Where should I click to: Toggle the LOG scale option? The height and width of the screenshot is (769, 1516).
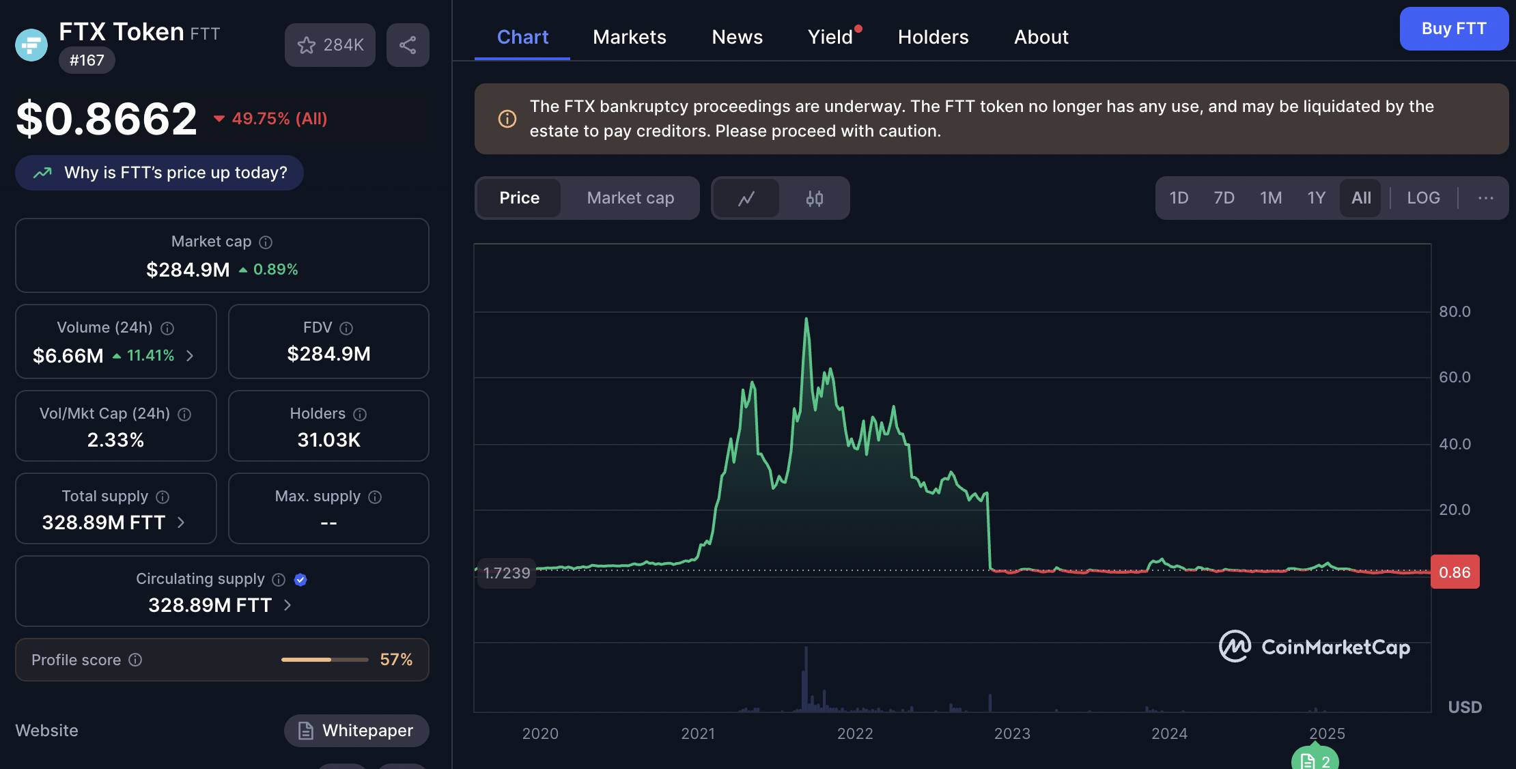(1423, 198)
